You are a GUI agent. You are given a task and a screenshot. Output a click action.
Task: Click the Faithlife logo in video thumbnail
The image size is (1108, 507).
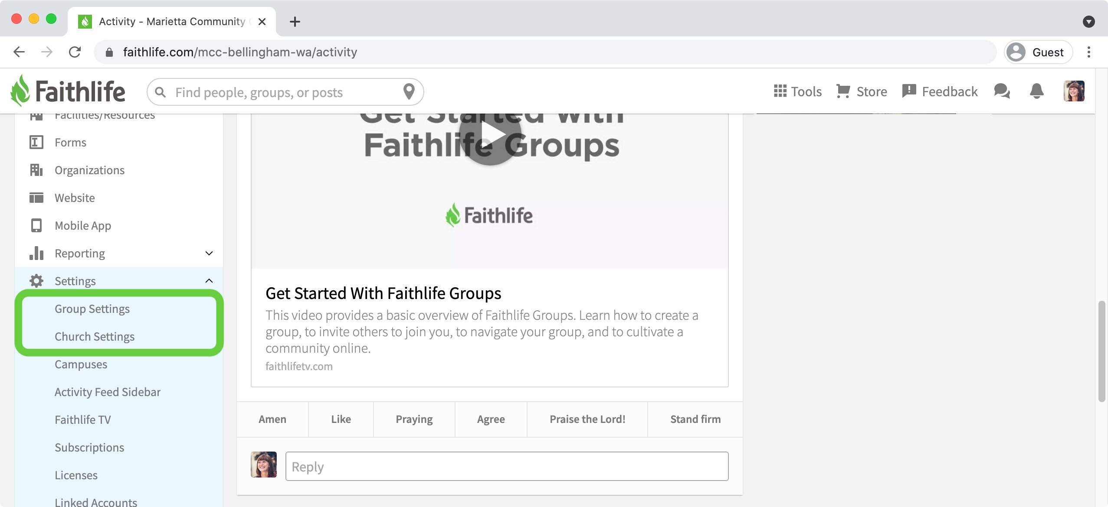pyautogui.click(x=489, y=215)
